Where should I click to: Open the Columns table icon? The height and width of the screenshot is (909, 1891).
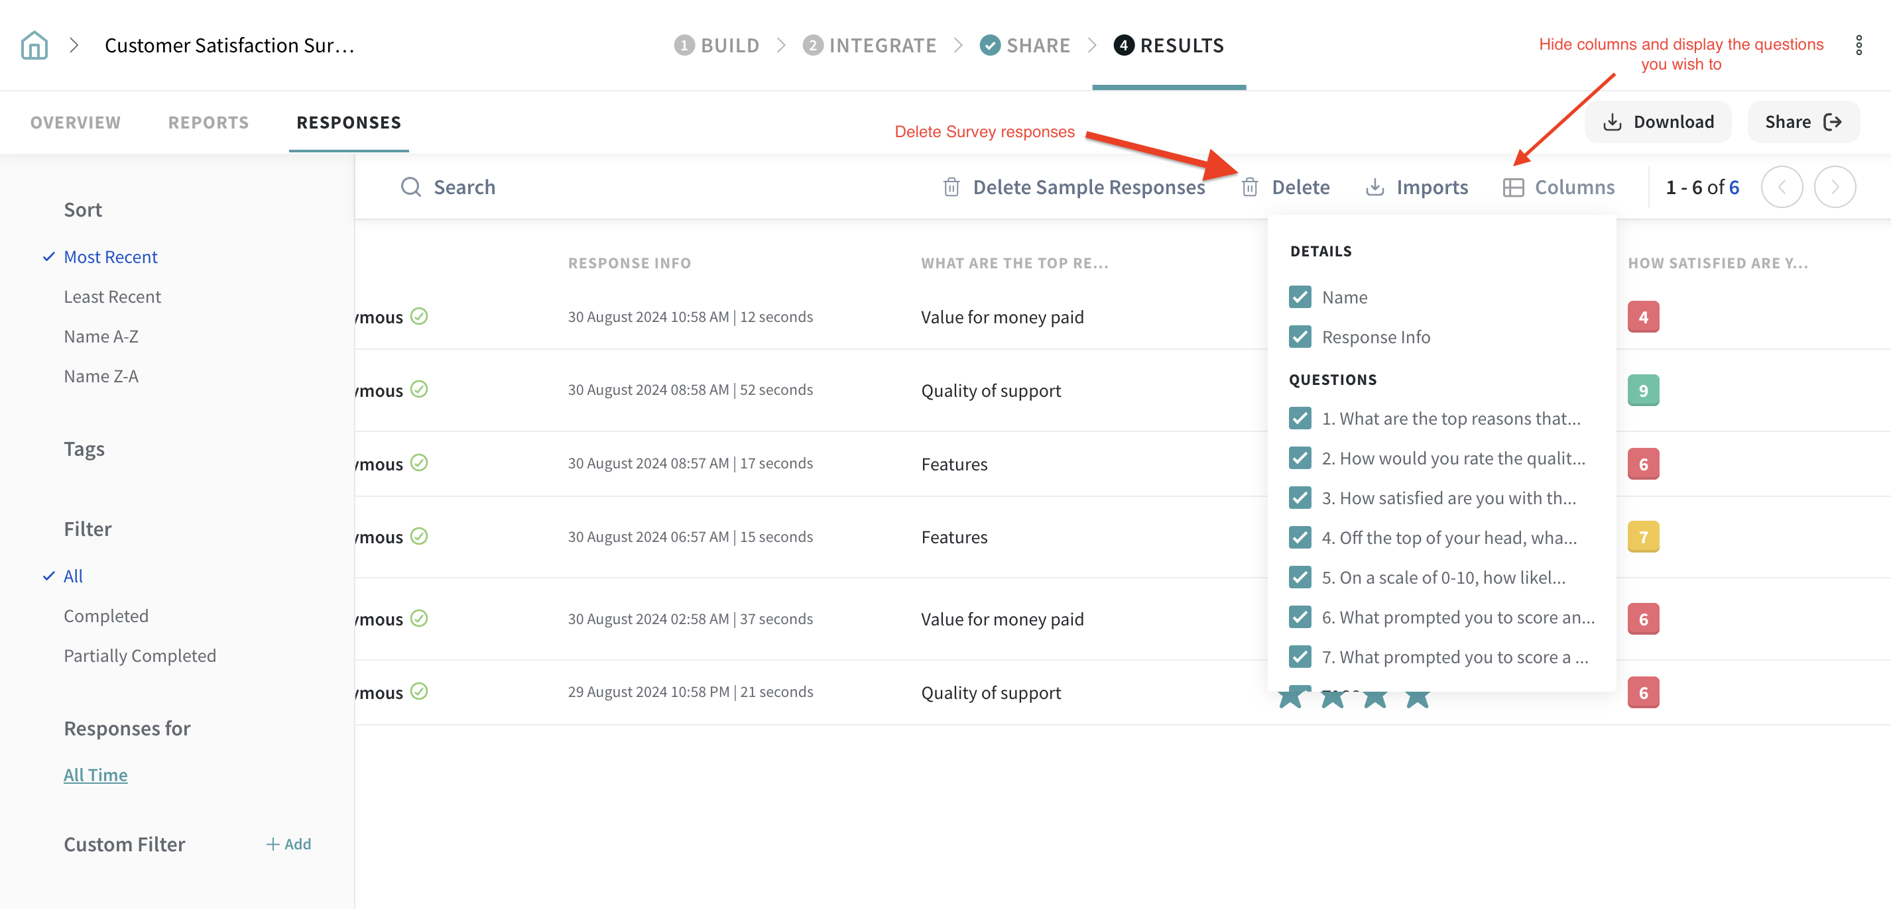[1512, 187]
